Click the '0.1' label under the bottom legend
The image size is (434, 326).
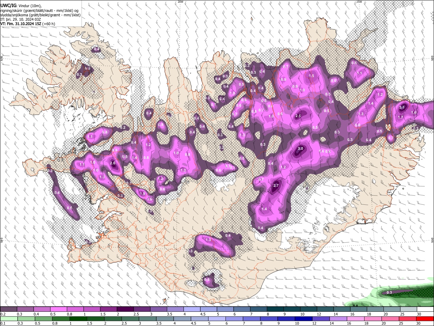3,324
